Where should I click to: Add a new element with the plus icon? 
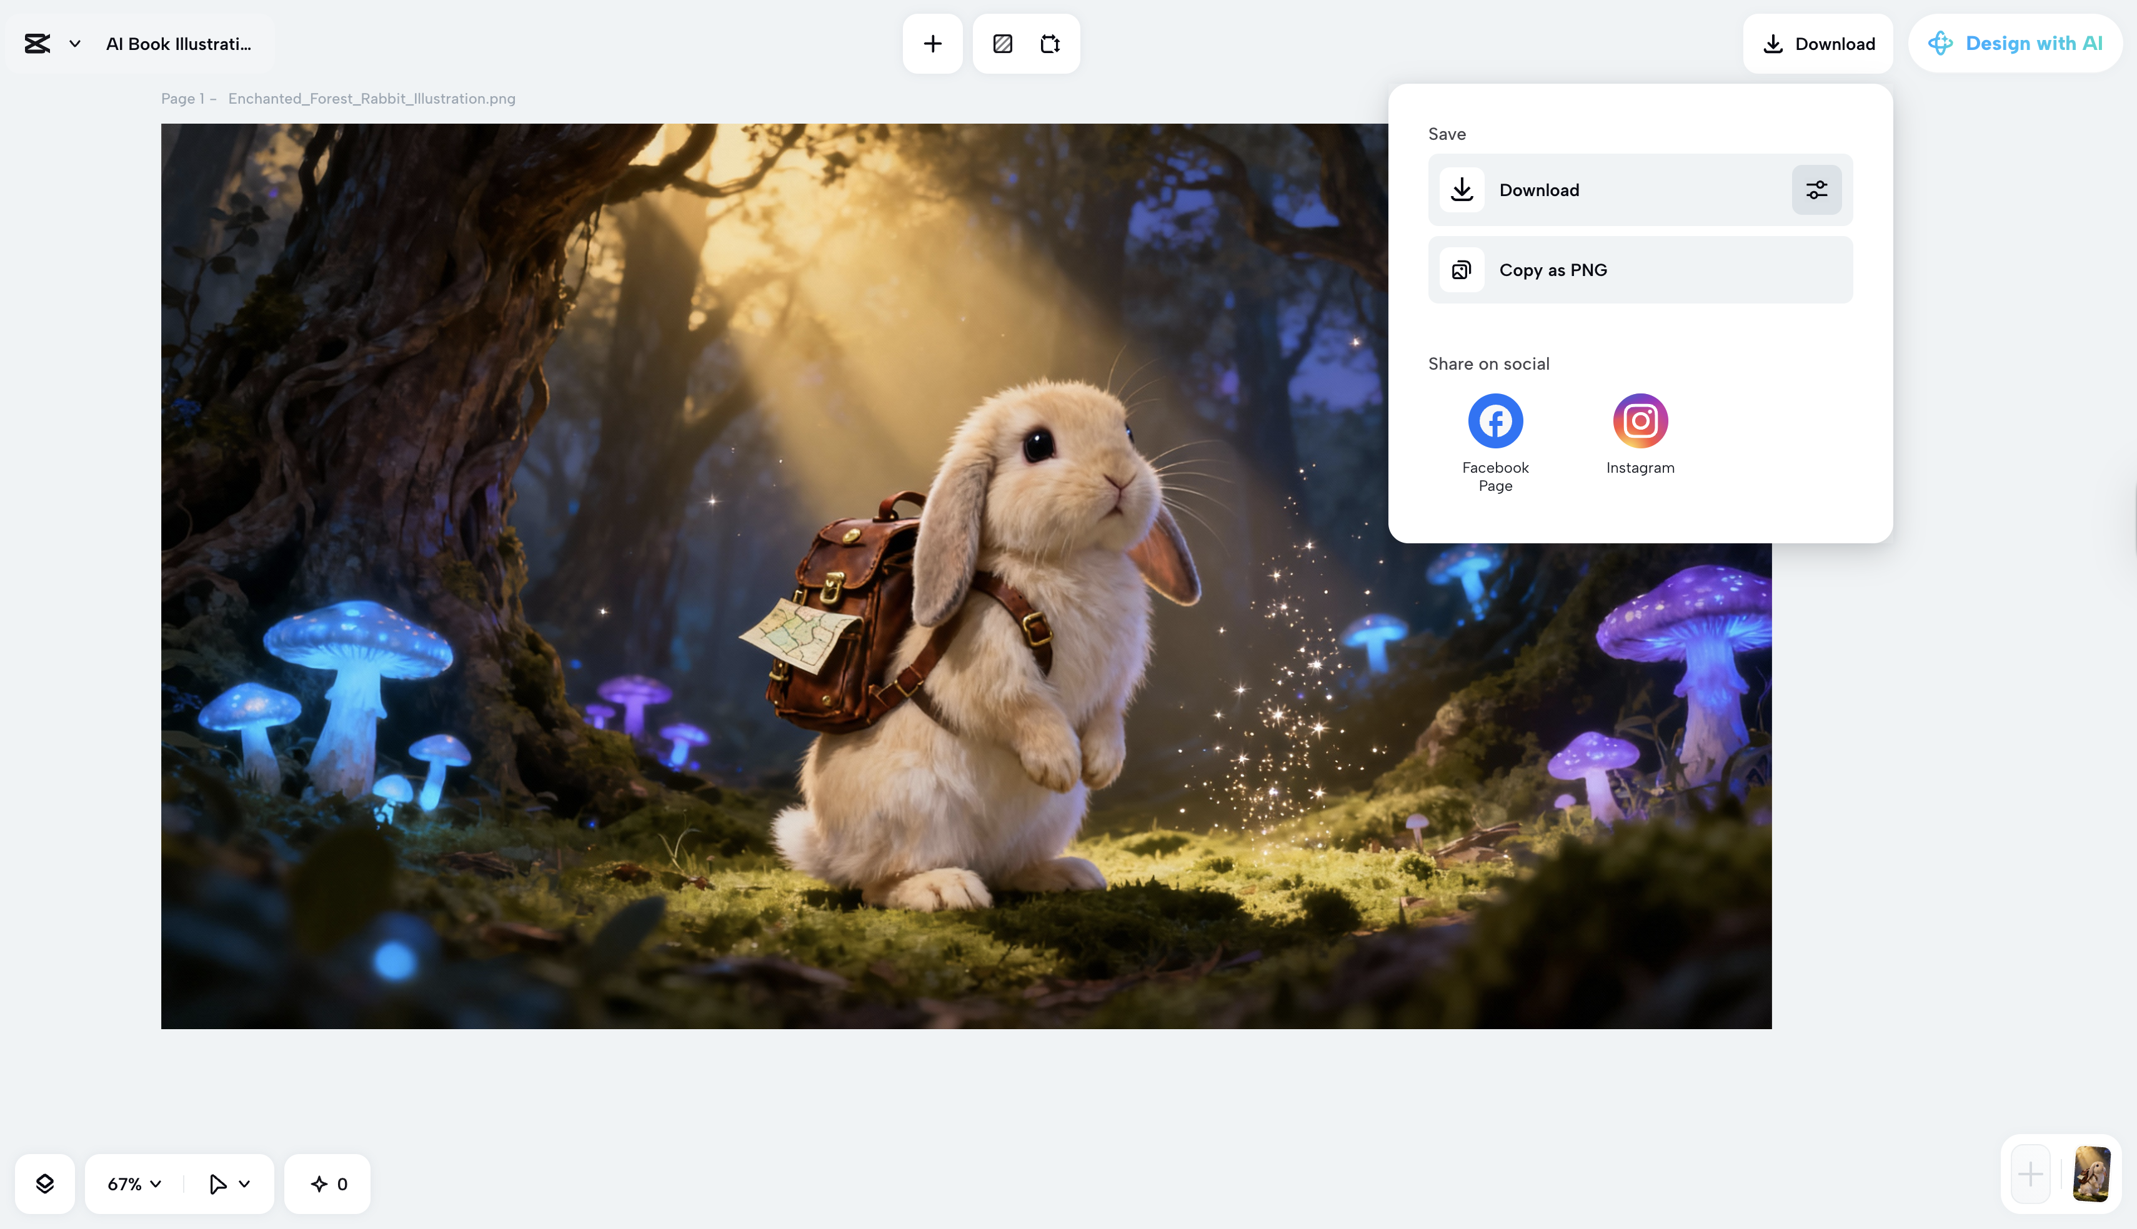[932, 43]
